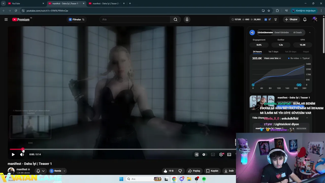This screenshot has width=325, height=183.
Task: Reload the page
Action: 16,11
